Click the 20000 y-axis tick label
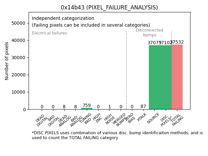This screenshot has width=208, height=156. 19,75
